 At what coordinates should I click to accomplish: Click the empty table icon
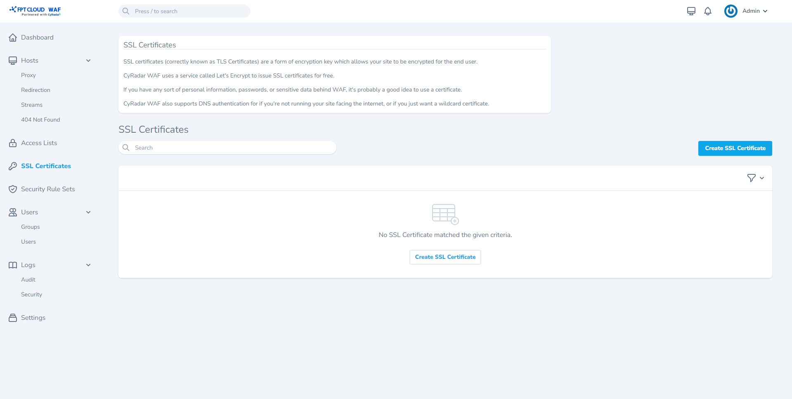(445, 214)
